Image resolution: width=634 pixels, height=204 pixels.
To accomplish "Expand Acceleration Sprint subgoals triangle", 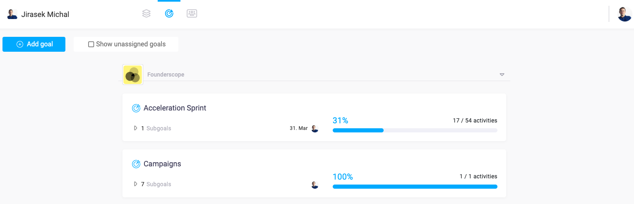I will 135,128.
